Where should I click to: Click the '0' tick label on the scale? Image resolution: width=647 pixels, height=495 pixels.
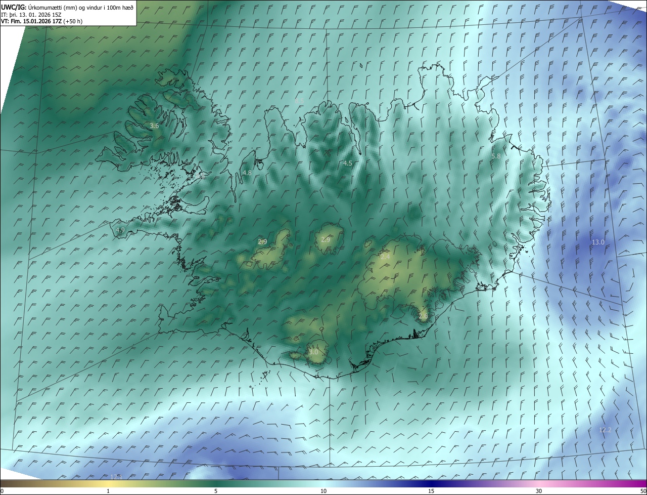pos(2,491)
